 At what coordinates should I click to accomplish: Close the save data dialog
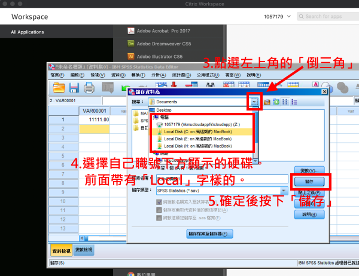click(324, 91)
